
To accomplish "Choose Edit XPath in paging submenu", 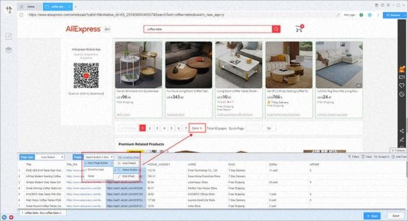I will pyautogui.click(x=126, y=177).
